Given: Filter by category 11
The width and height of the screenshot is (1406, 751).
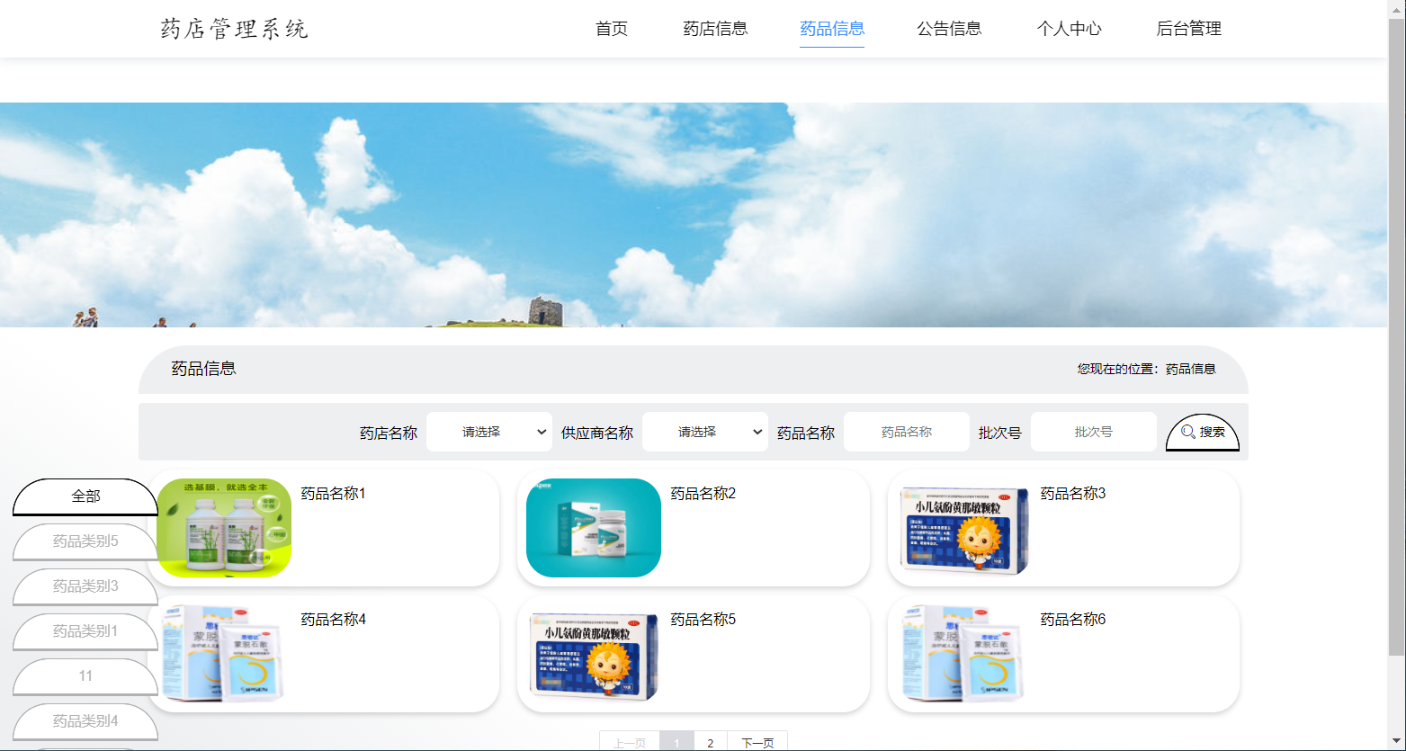Looking at the screenshot, I should (x=85, y=676).
